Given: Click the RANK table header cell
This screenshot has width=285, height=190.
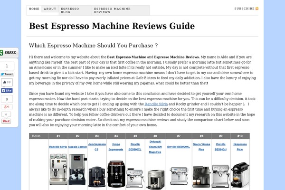Looking at the screenshot, I should coord(39,136).
